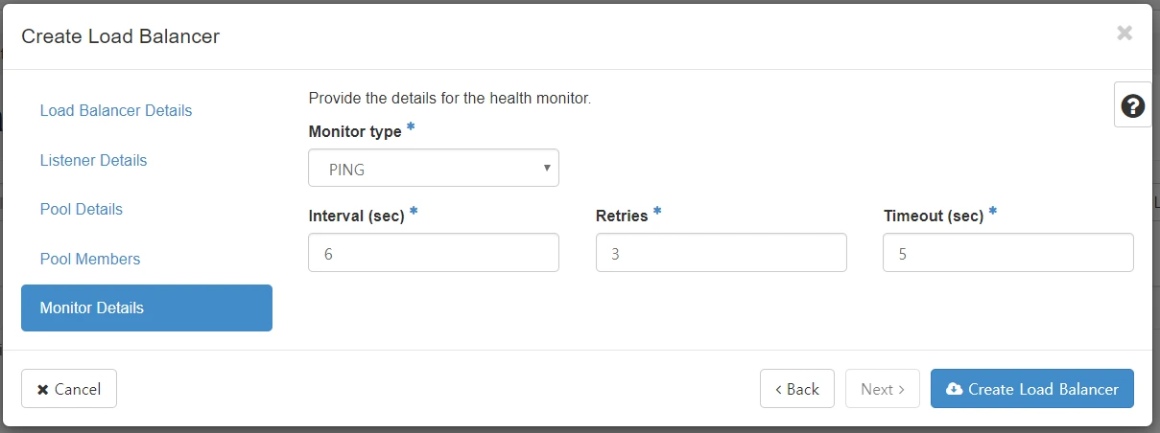Click the Create Load Balancer dialog title
1160x433 pixels.
point(121,36)
